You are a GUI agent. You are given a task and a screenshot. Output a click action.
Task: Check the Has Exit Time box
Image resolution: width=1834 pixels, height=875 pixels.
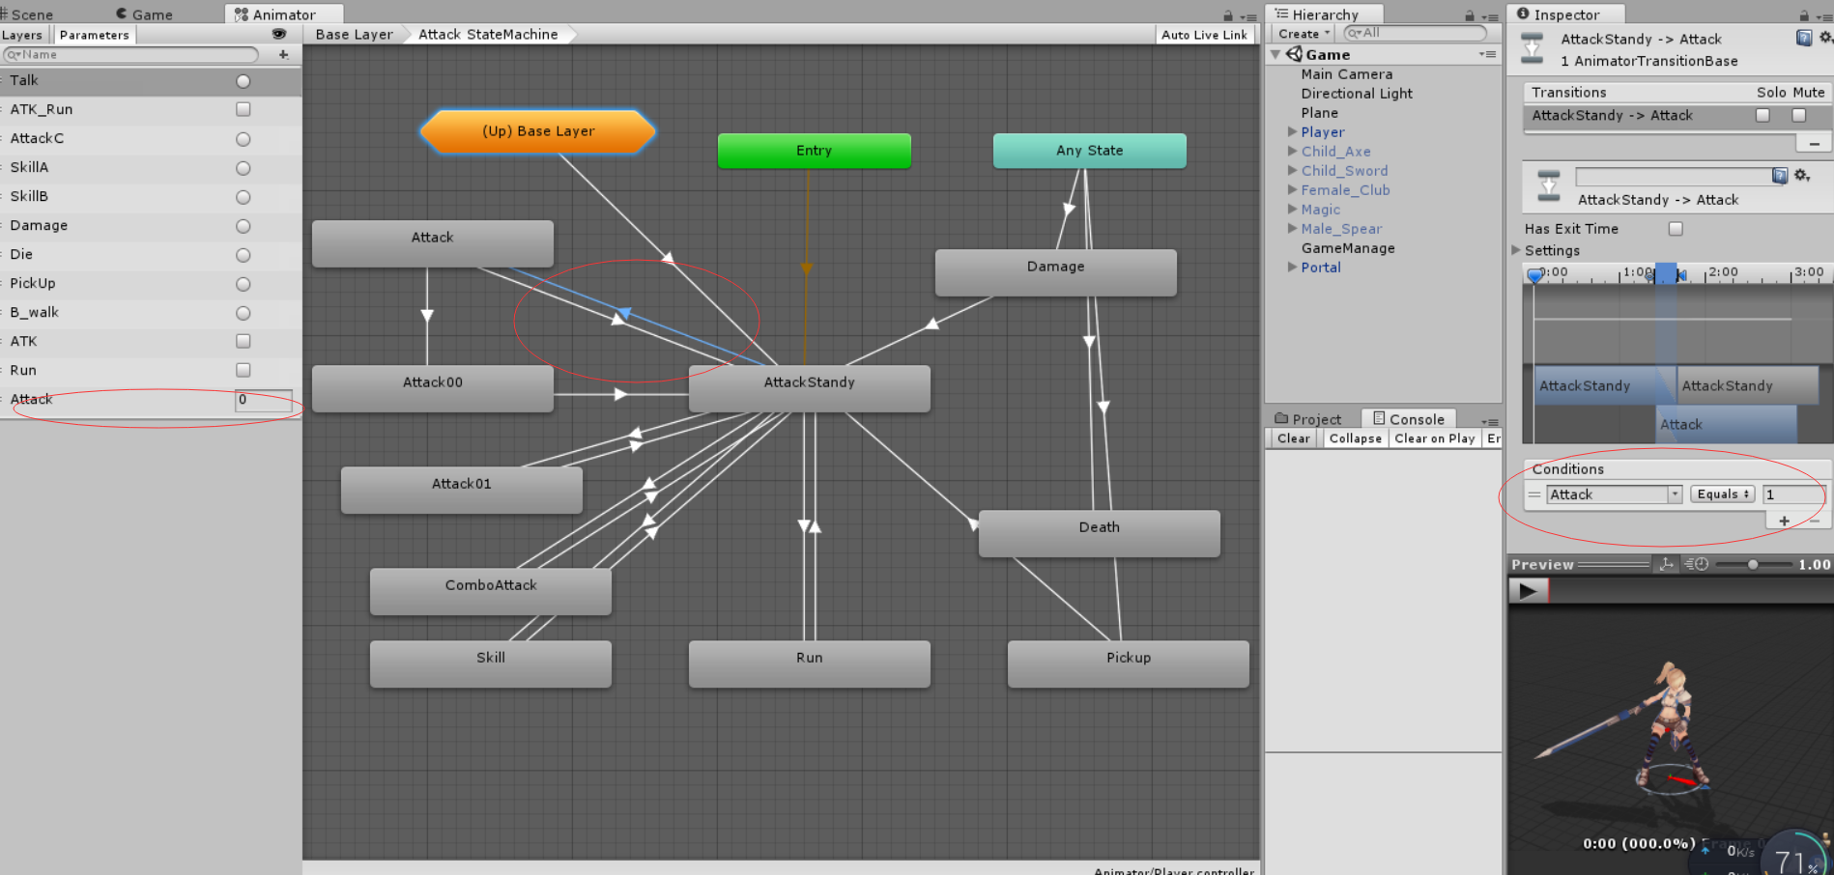(1676, 229)
